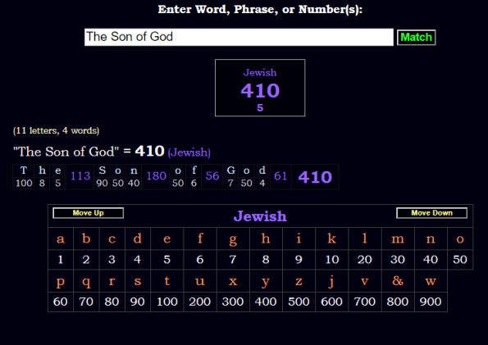The height and width of the screenshot is (345, 488).
Task: Click value 800 under & in the cipher chart
Action: [x=398, y=302]
